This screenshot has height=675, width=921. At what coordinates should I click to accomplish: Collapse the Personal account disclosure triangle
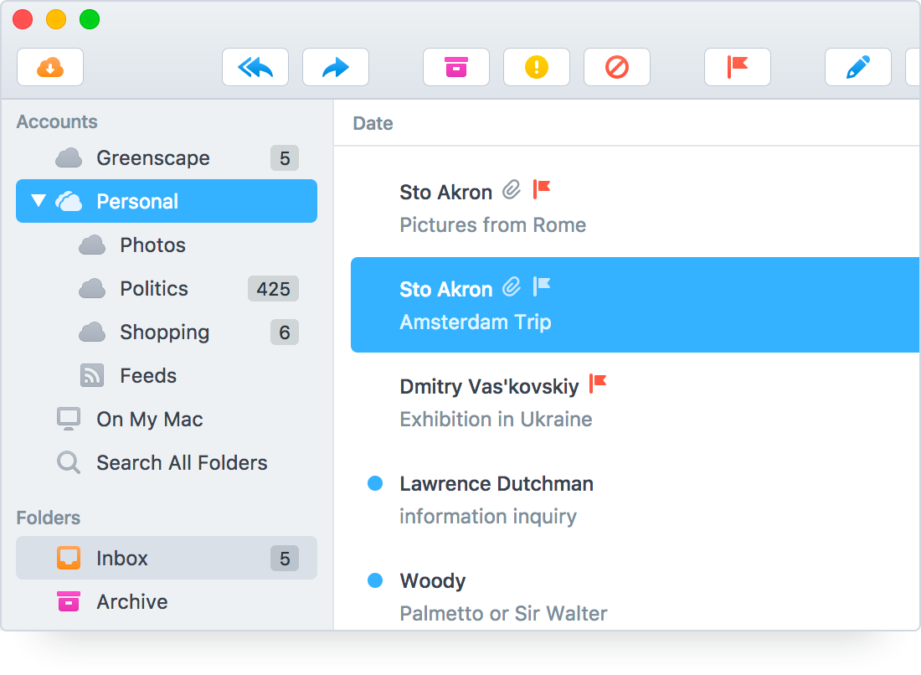click(x=38, y=201)
